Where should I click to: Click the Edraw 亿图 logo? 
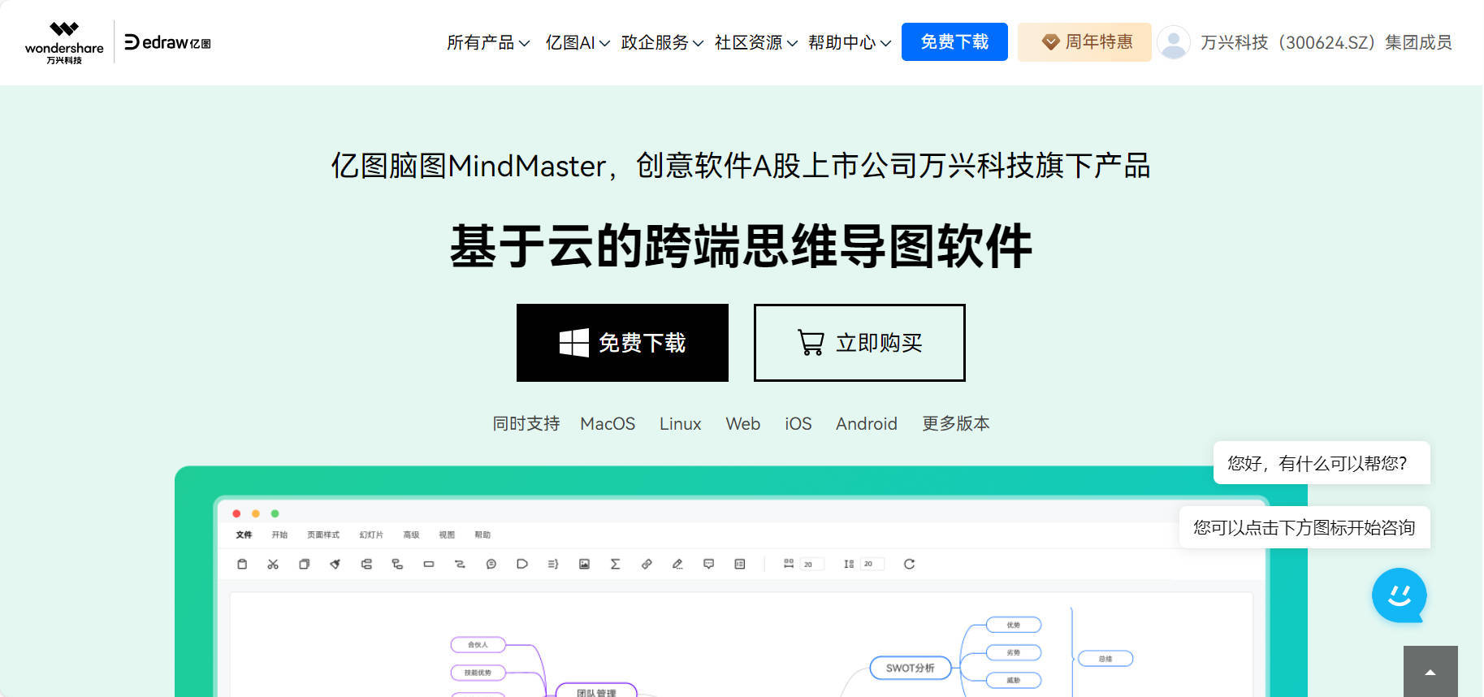click(x=167, y=42)
